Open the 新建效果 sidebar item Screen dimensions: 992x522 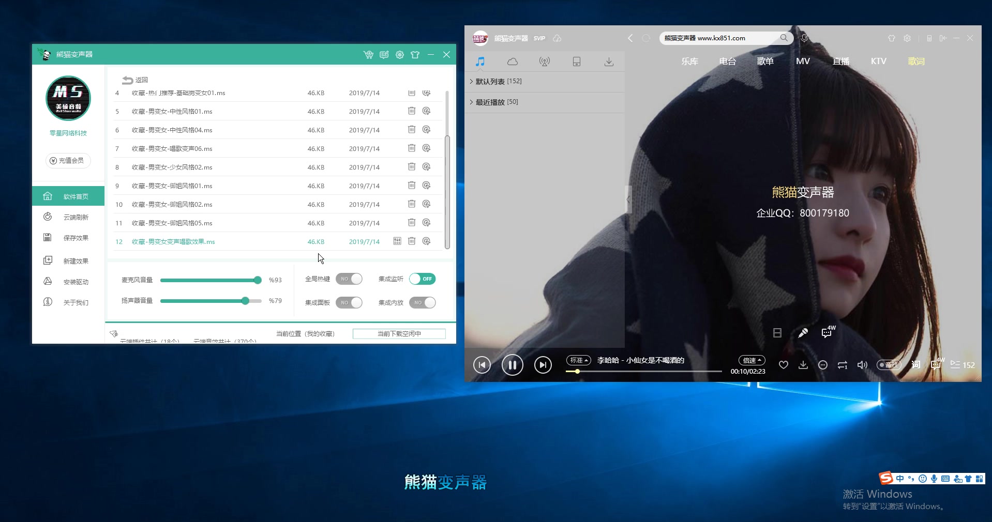point(68,261)
